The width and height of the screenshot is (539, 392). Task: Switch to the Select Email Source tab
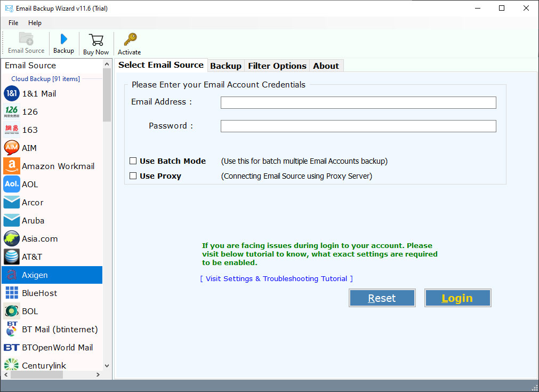click(x=161, y=65)
